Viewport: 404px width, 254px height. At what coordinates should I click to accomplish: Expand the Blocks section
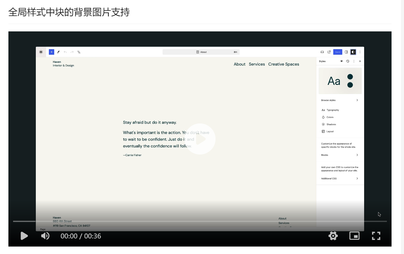(340, 155)
